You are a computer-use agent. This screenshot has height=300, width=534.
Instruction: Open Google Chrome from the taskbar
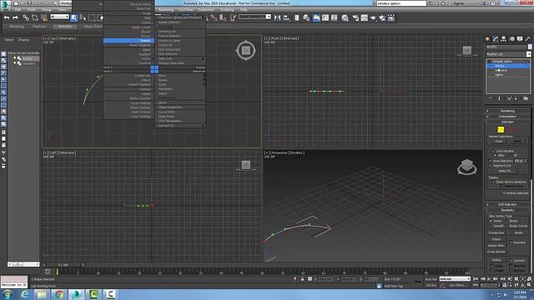pos(59,294)
